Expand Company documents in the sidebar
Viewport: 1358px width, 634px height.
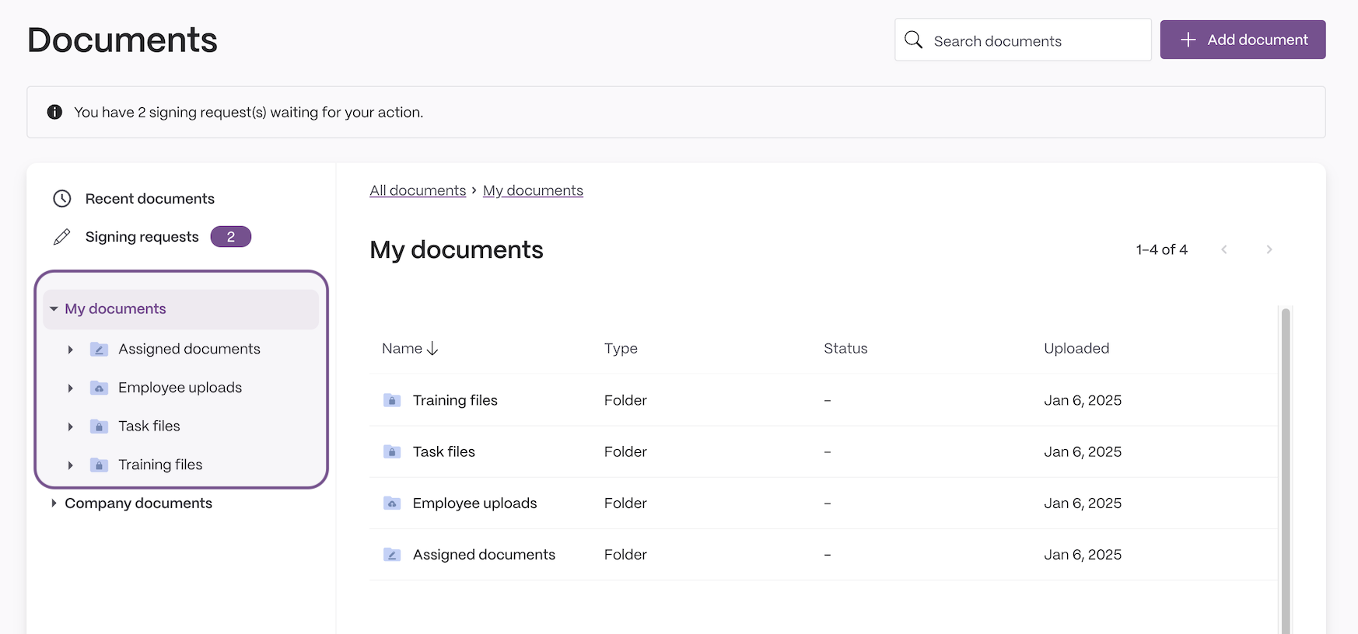[x=54, y=503]
